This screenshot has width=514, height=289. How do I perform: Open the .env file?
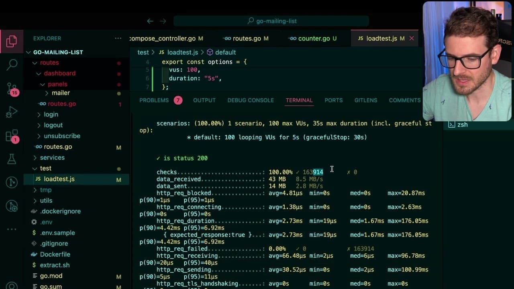[x=76, y=222]
